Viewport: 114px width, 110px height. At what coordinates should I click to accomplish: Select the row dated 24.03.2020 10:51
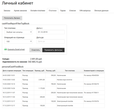[53, 75]
